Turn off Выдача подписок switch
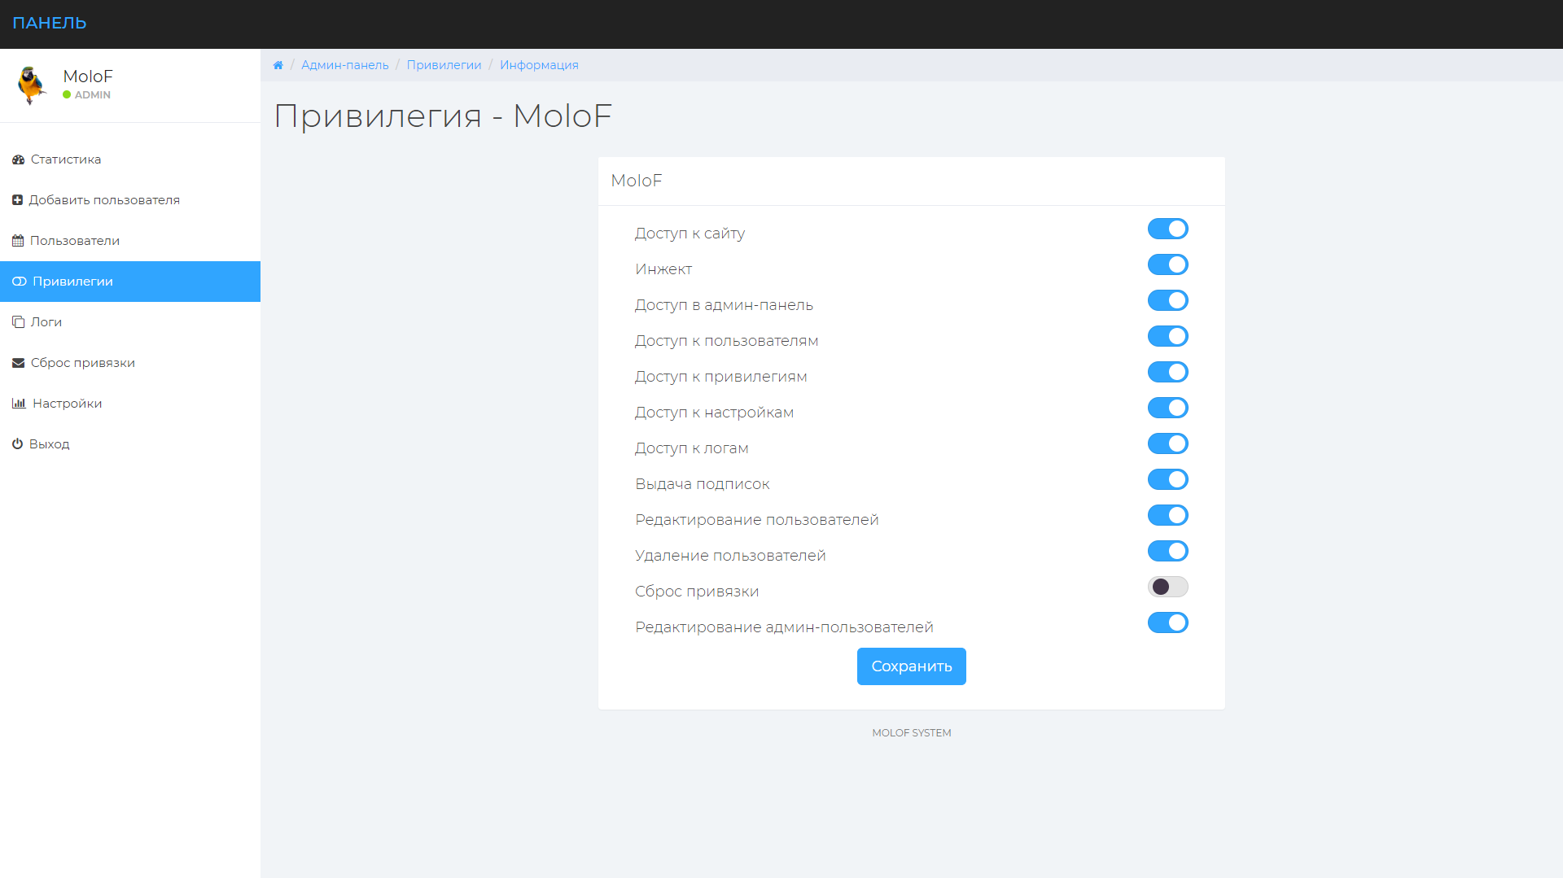The image size is (1563, 878). pos(1168,479)
